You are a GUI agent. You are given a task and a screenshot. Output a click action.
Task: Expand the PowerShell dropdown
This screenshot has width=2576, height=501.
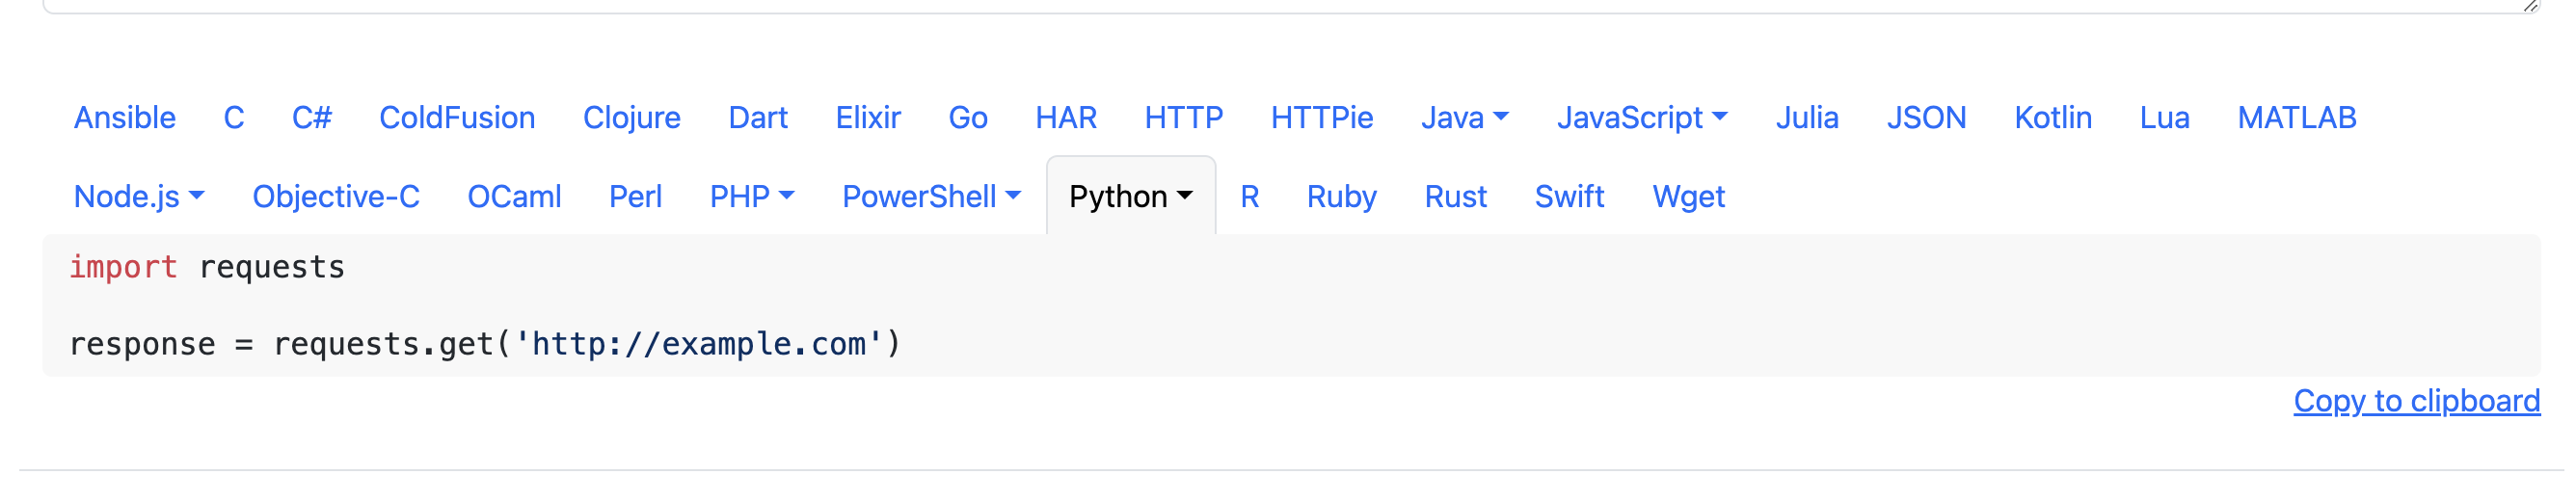coord(931,197)
